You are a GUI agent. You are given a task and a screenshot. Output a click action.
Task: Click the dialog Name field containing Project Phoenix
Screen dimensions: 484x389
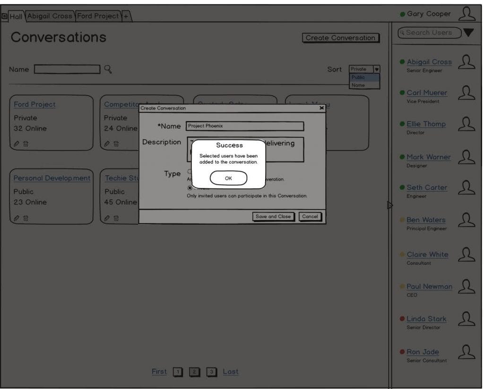pyautogui.click(x=245, y=126)
